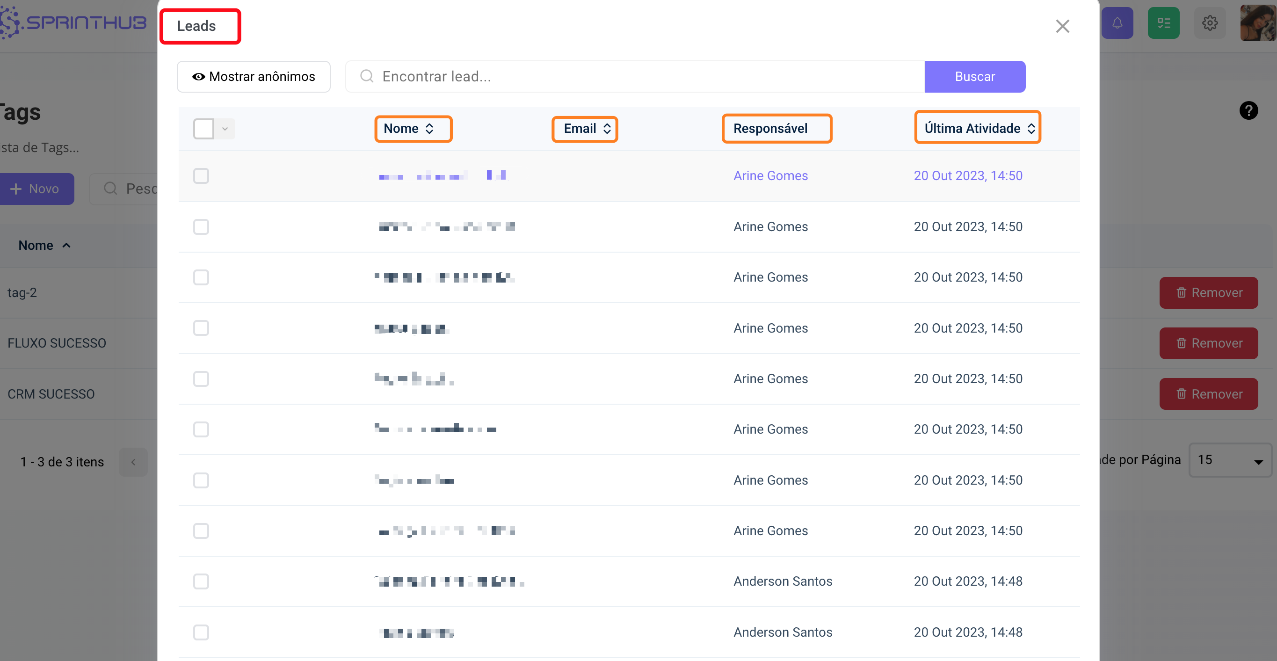Click the previous page arrow in pagination
1277x661 pixels.
point(133,462)
